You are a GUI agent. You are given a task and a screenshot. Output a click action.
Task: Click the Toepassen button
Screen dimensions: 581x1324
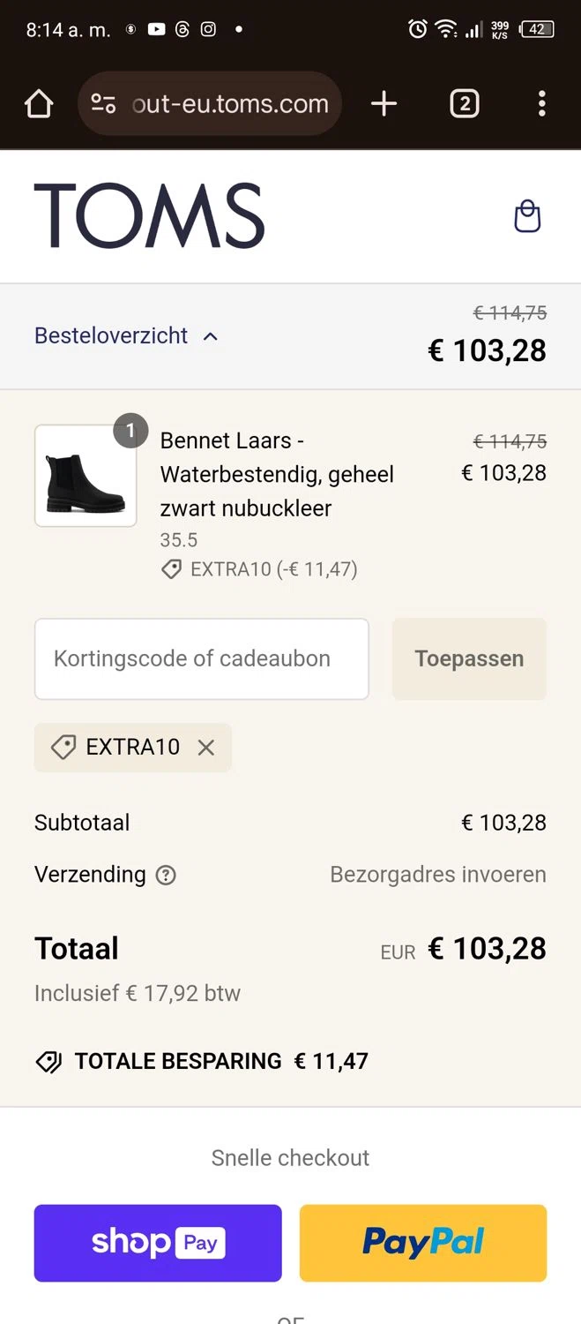(469, 658)
